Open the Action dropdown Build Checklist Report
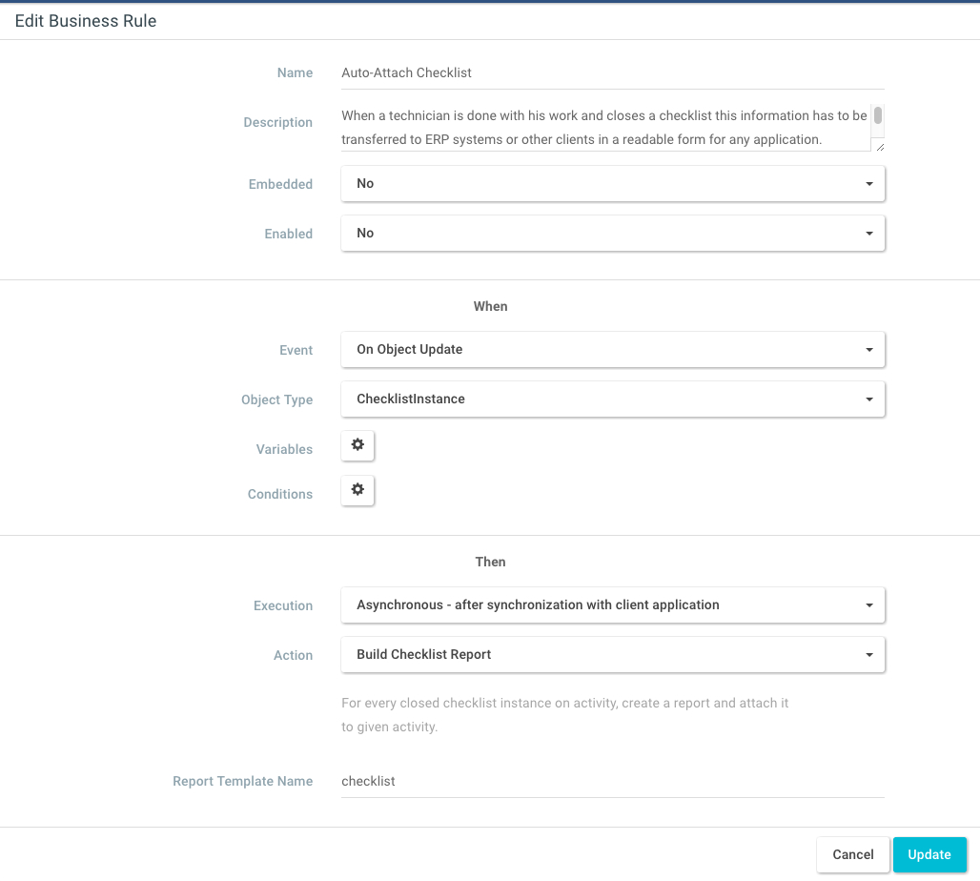The height and width of the screenshot is (881, 980). tap(612, 655)
